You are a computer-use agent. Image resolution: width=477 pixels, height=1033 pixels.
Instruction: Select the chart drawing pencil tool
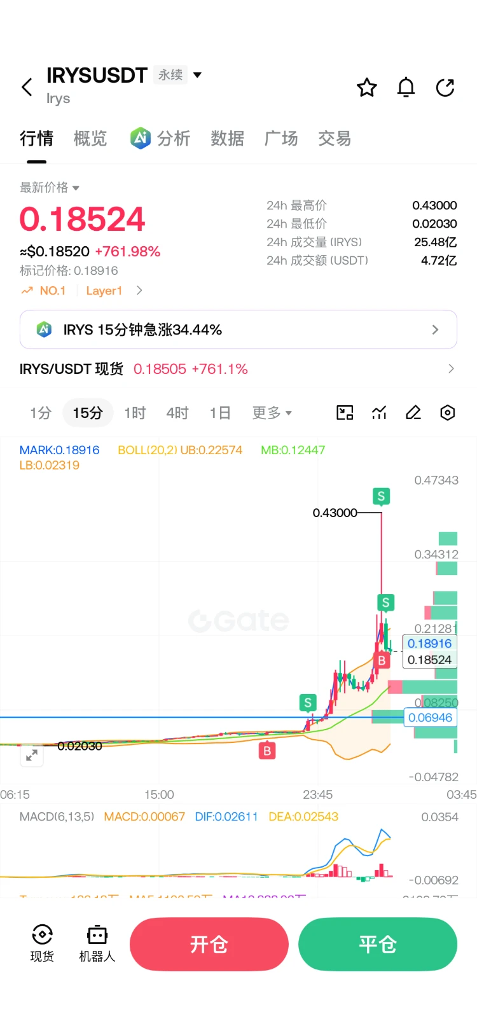click(413, 413)
